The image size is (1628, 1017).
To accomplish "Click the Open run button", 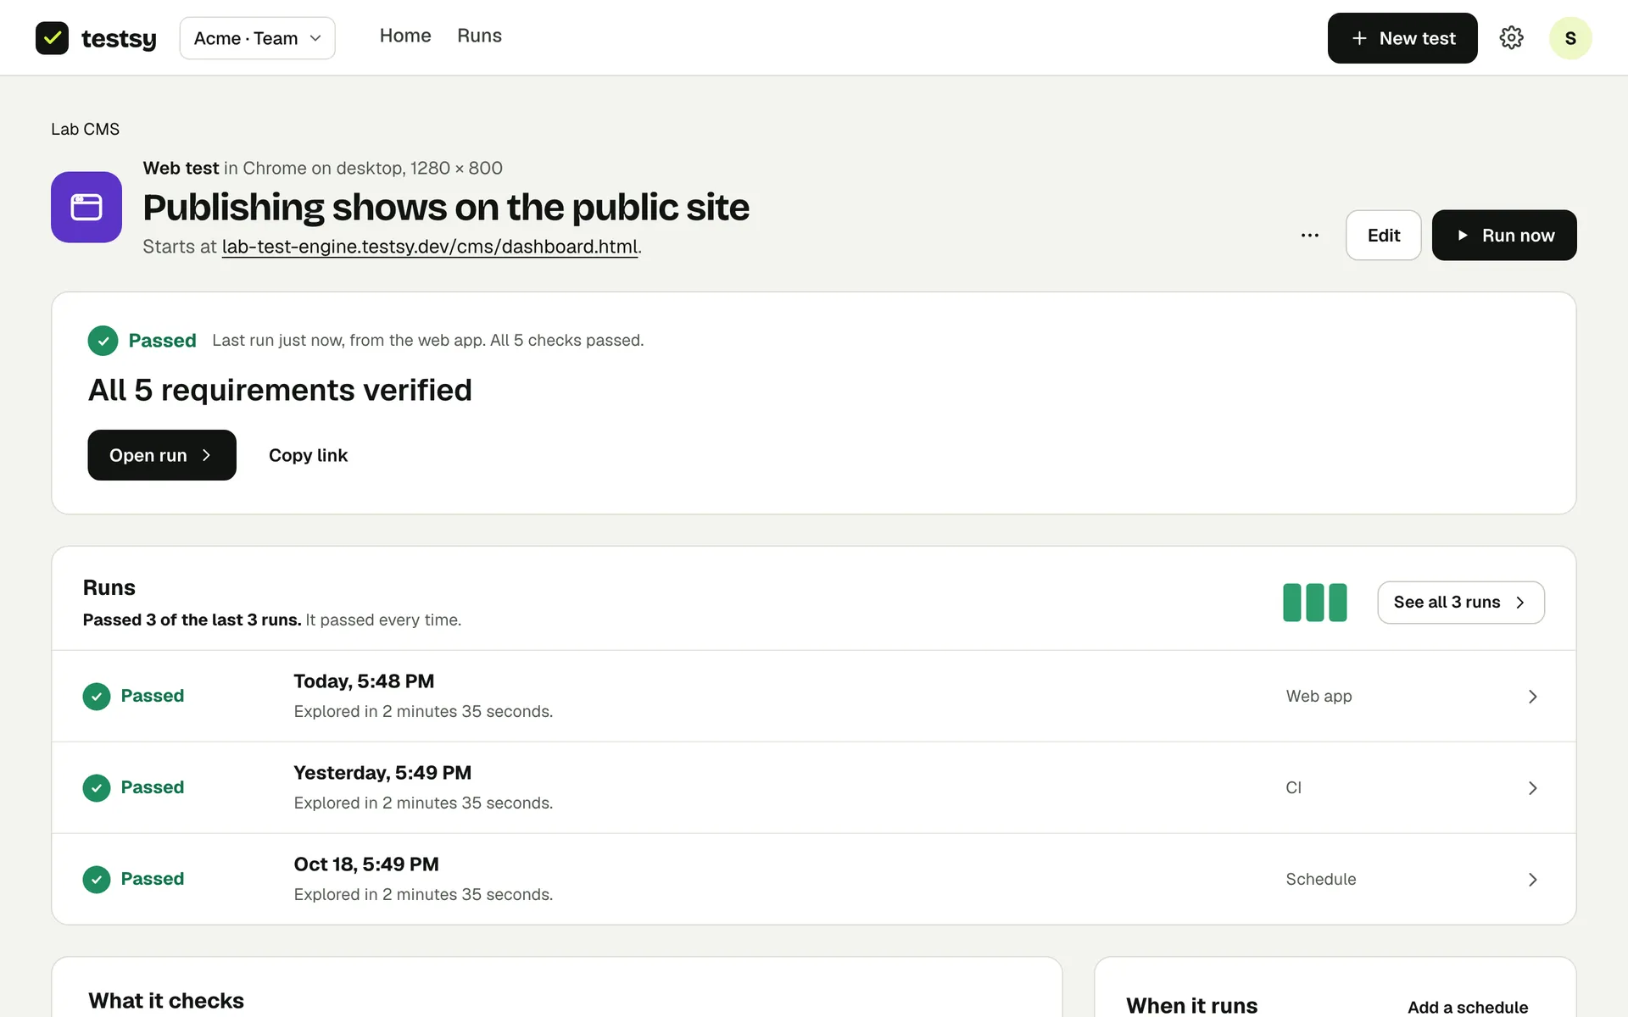I will (x=162, y=455).
